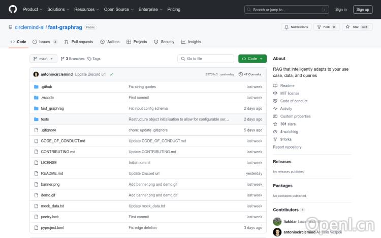Click Report repository link
The height and width of the screenshot is (238, 381).
(x=287, y=147)
